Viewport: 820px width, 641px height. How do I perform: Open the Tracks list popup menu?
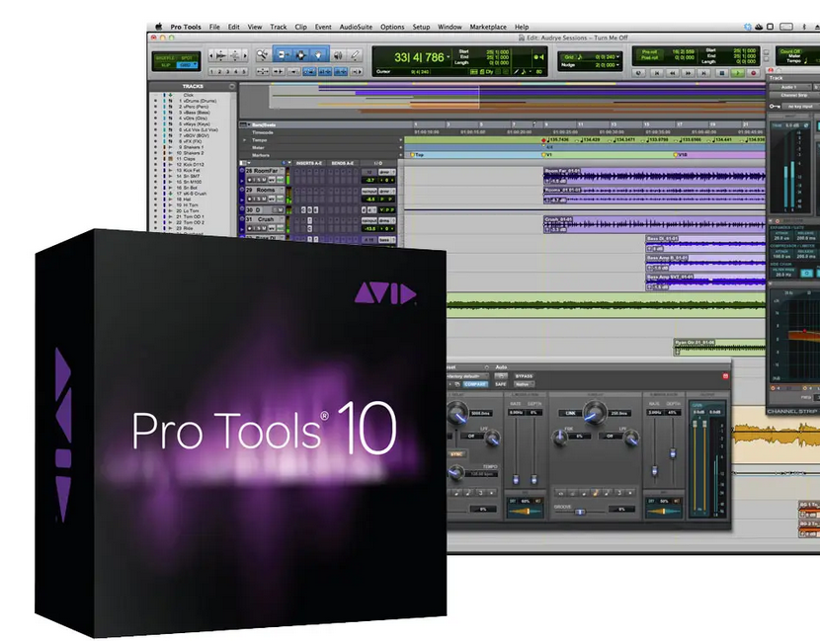tap(231, 86)
